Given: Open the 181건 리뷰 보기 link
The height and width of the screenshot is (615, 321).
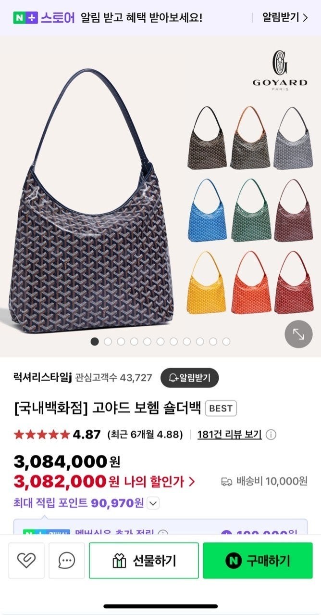Looking at the screenshot, I should pyautogui.click(x=230, y=435).
